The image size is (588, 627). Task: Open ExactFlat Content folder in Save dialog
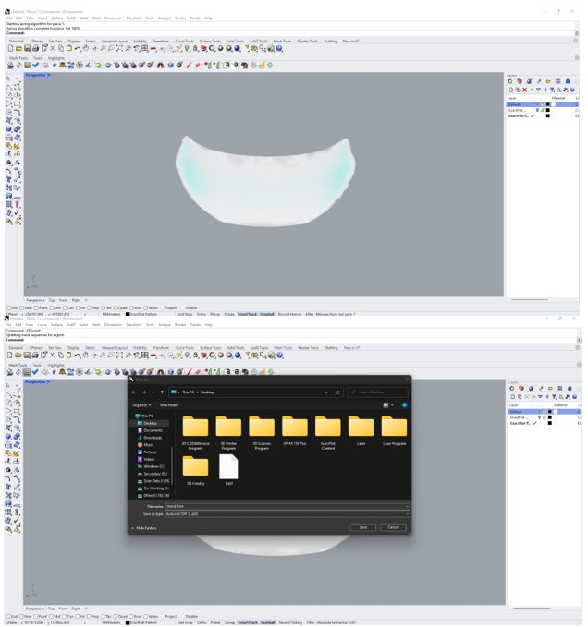[328, 433]
